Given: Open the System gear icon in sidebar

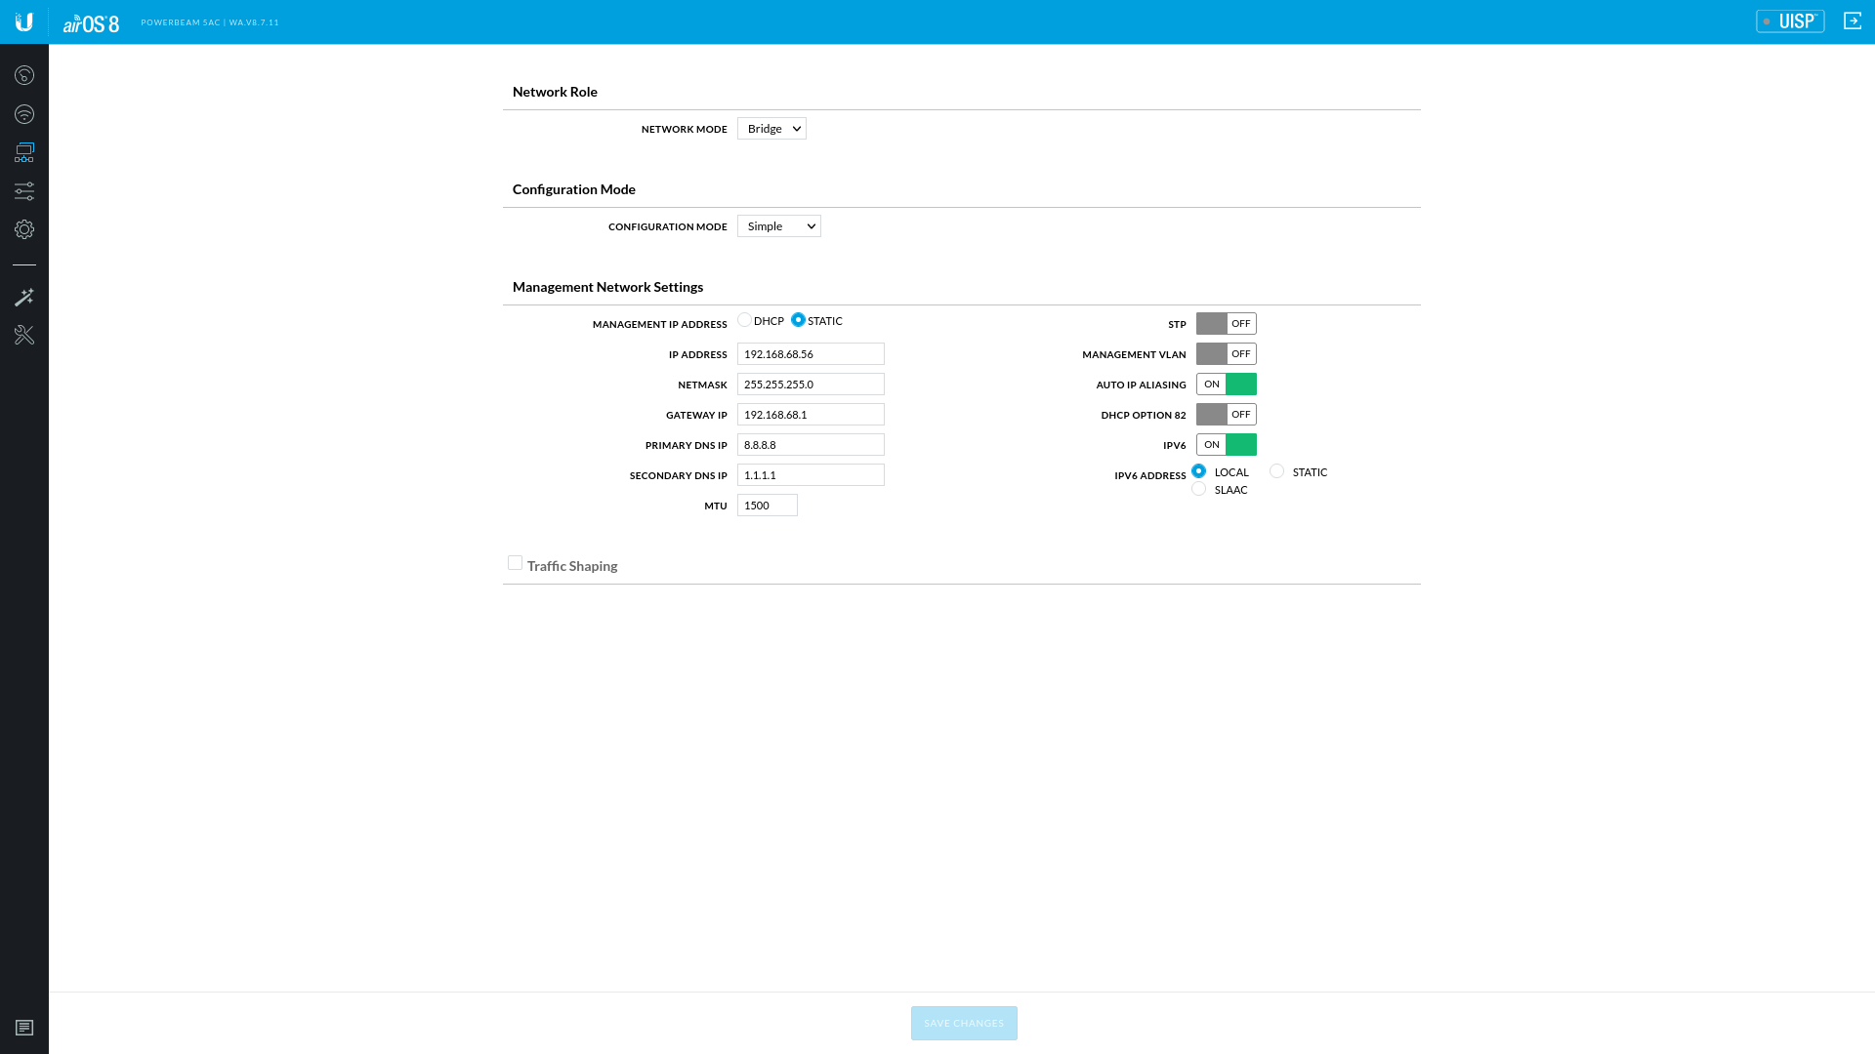Looking at the screenshot, I should tap(24, 229).
